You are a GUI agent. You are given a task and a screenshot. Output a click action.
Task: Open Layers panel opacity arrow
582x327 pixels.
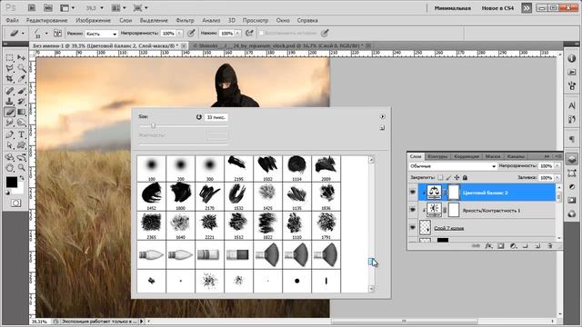click(557, 166)
